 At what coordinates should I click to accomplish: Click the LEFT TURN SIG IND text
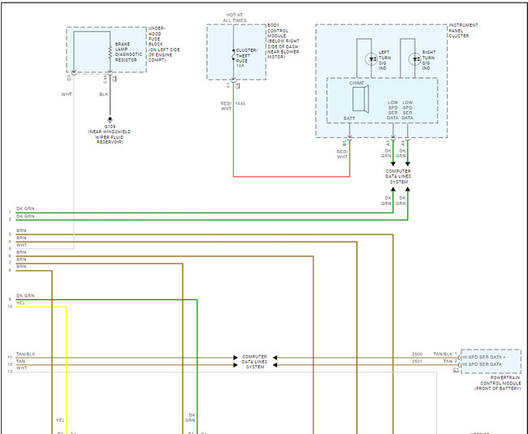[x=384, y=60]
